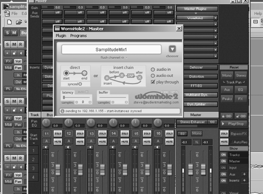Select the audio in radio button
Image resolution: width=263 pixels, height=194 pixels.
pyautogui.click(x=153, y=69)
